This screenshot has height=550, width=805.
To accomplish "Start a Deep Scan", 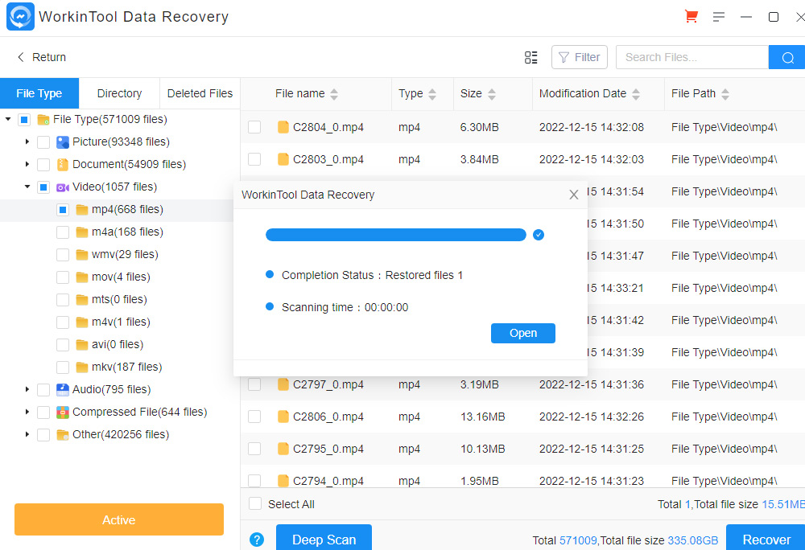I will coord(324,538).
